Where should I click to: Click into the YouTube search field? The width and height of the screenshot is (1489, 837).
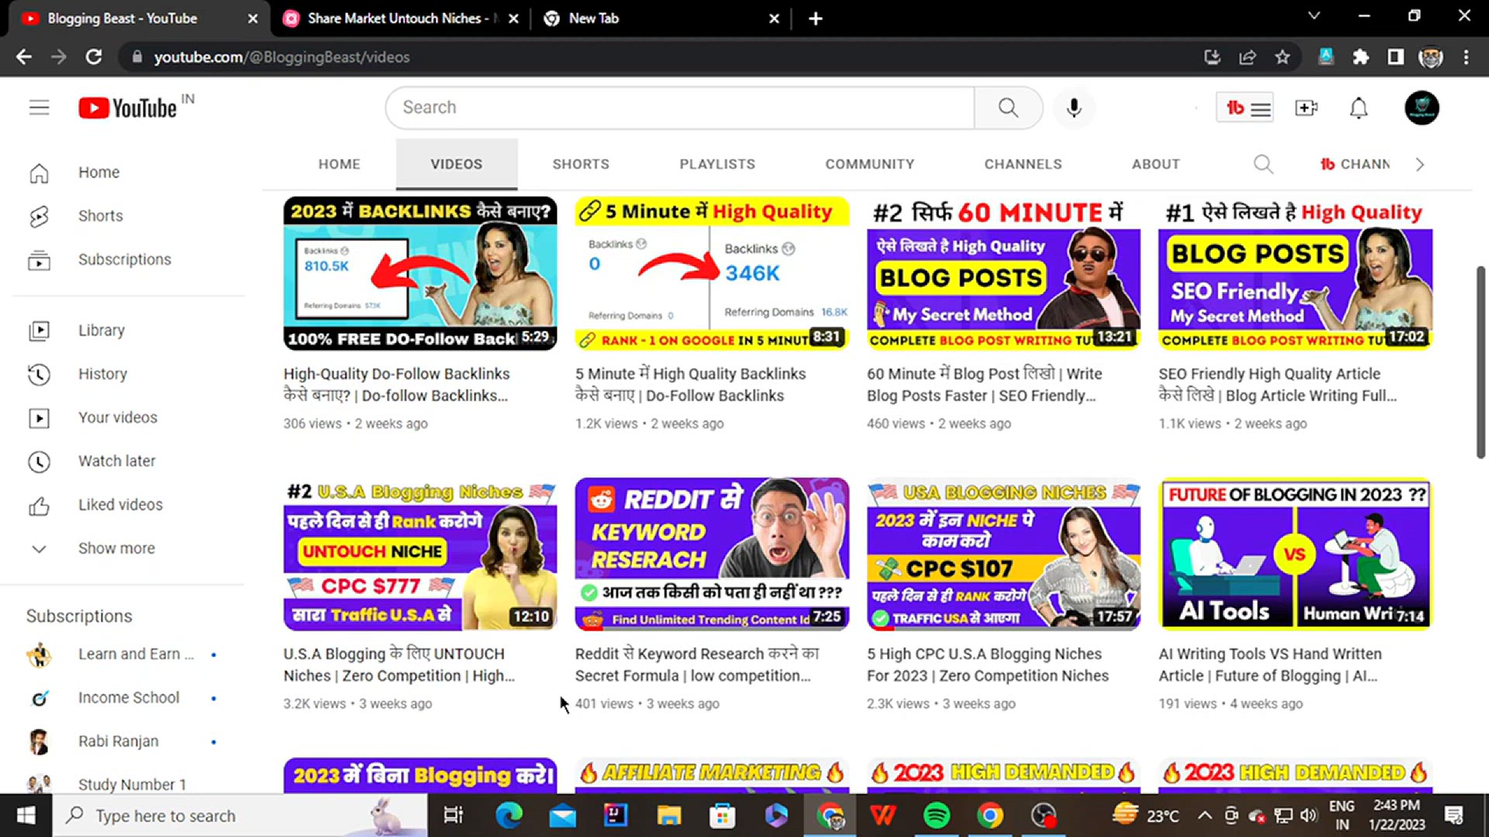pos(680,108)
